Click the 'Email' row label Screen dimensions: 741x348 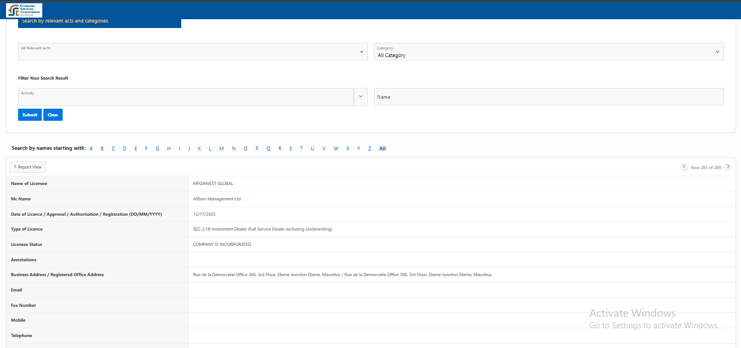16,290
